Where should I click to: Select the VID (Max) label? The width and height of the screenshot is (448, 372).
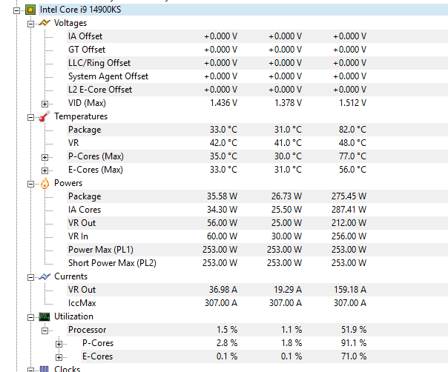click(x=87, y=103)
